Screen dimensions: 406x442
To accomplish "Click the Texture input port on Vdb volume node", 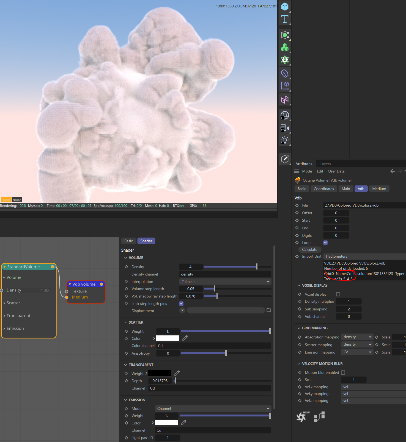I will point(67,291).
